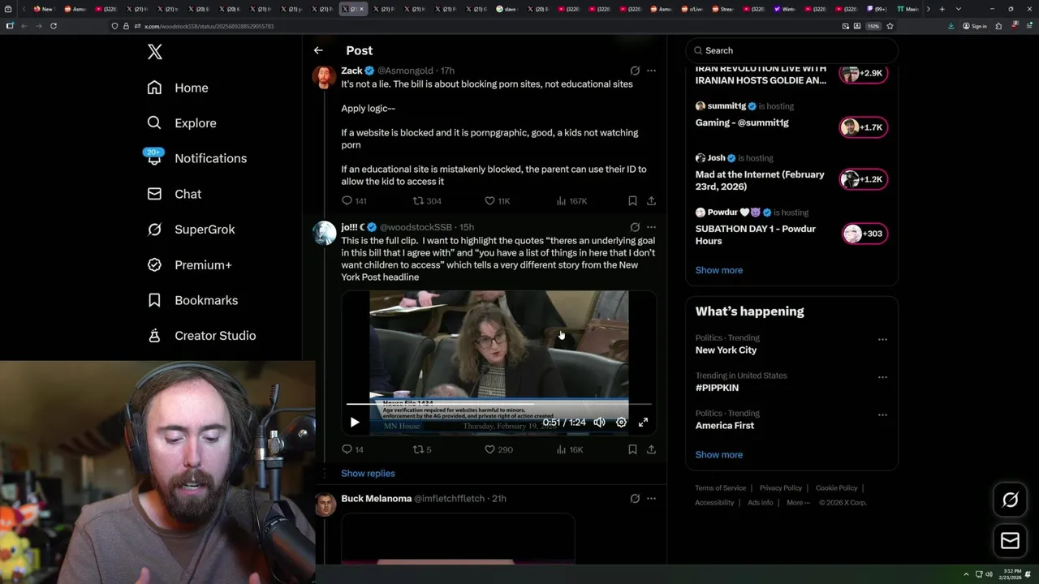Repost woodstockSSB post with 5 reposts

[422, 449]
